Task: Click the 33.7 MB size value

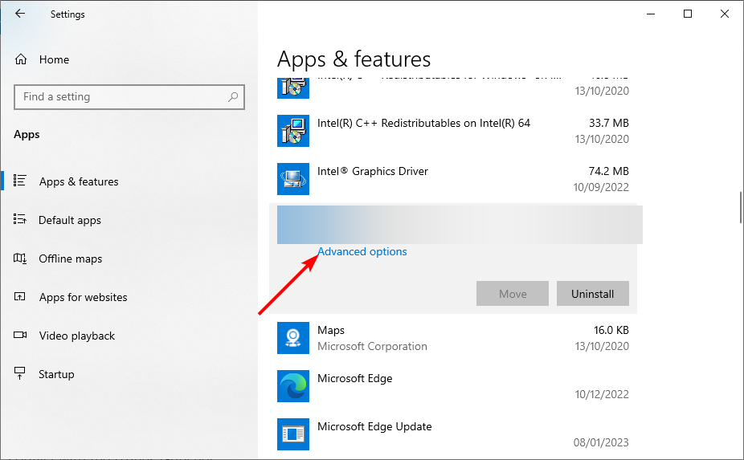Action: coord(609,123)
